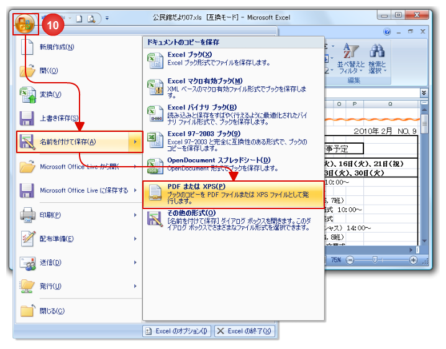Save as Excel マクロ有効ブック(M)
446x349 pixels.
click(x=233, y=88)
